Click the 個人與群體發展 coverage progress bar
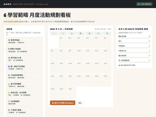The width and height of the screenshot is (156, 117). coord(134,62)
